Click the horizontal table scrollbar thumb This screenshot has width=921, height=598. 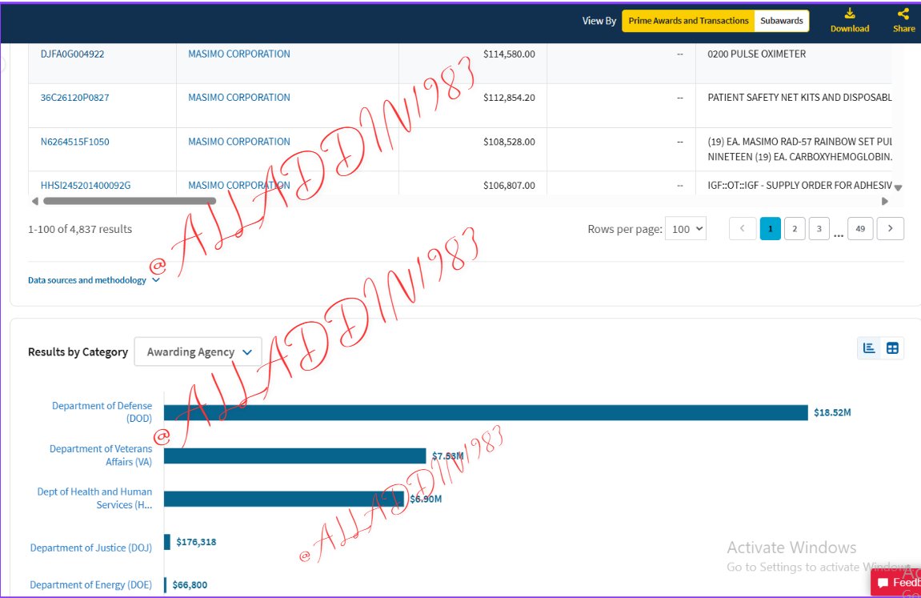pos(130,201)
